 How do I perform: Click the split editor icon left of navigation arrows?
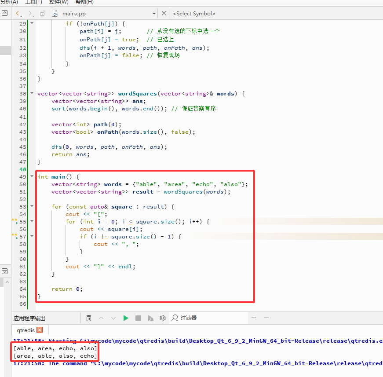5,13
